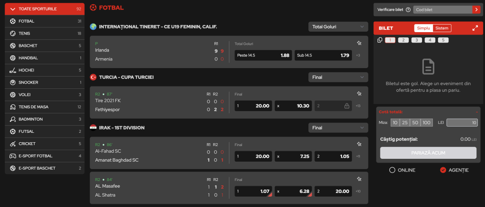Bet on 2 at 1.05 for Amanat Baghdad
The image size is (485, 207).
point(333,156)
